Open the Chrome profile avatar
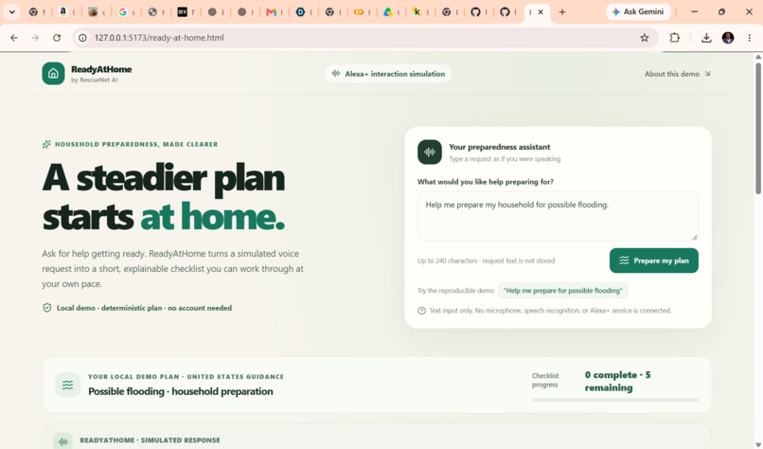The height and width of the screenshot is (449, 763). 728,38
